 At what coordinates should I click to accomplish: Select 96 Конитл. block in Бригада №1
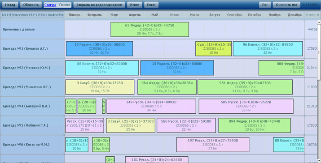point(268,49)
